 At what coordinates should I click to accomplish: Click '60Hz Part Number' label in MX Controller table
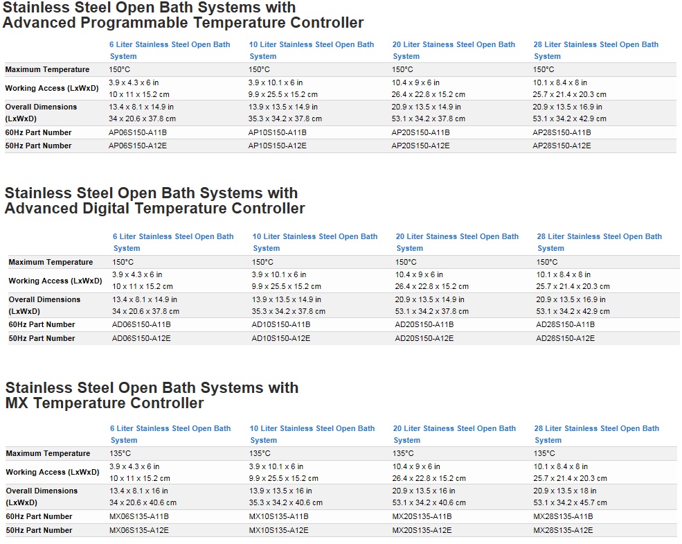coord(39,516)
